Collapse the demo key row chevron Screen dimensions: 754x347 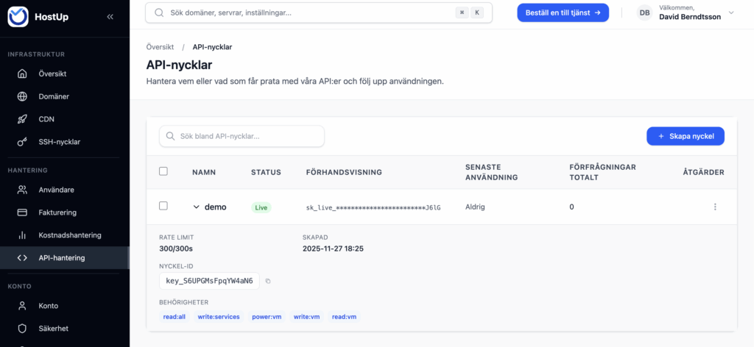196,207
